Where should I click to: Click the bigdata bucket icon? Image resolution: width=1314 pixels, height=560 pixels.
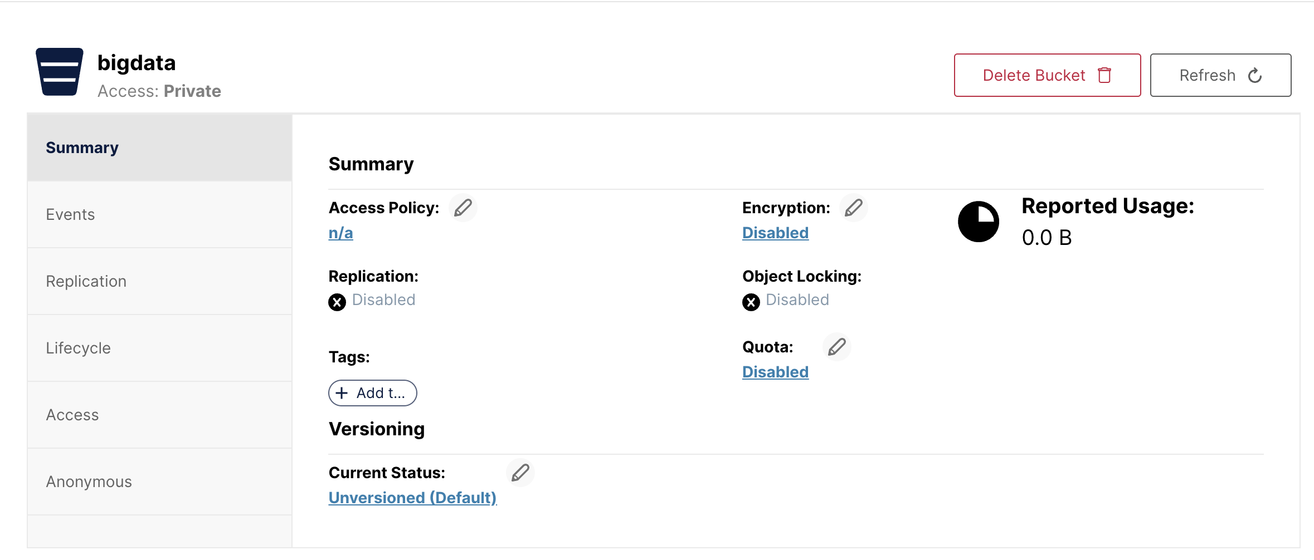(60, 72)
